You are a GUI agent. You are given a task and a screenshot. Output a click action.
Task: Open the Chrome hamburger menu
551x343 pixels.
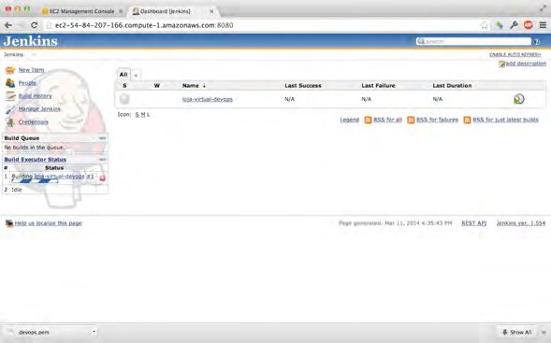(x=543, y=25)
